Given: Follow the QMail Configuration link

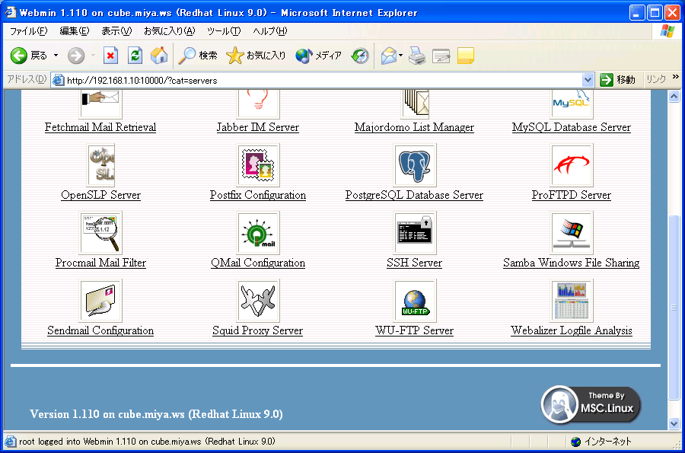Looking at the screenshot, I should click(x=258, y=263).
